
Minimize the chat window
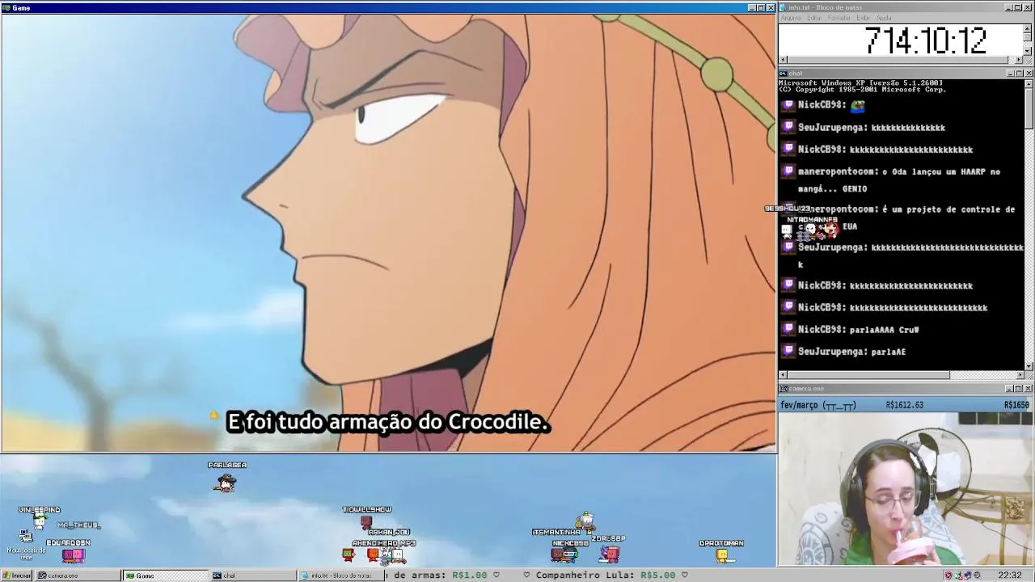(1010, 74)
